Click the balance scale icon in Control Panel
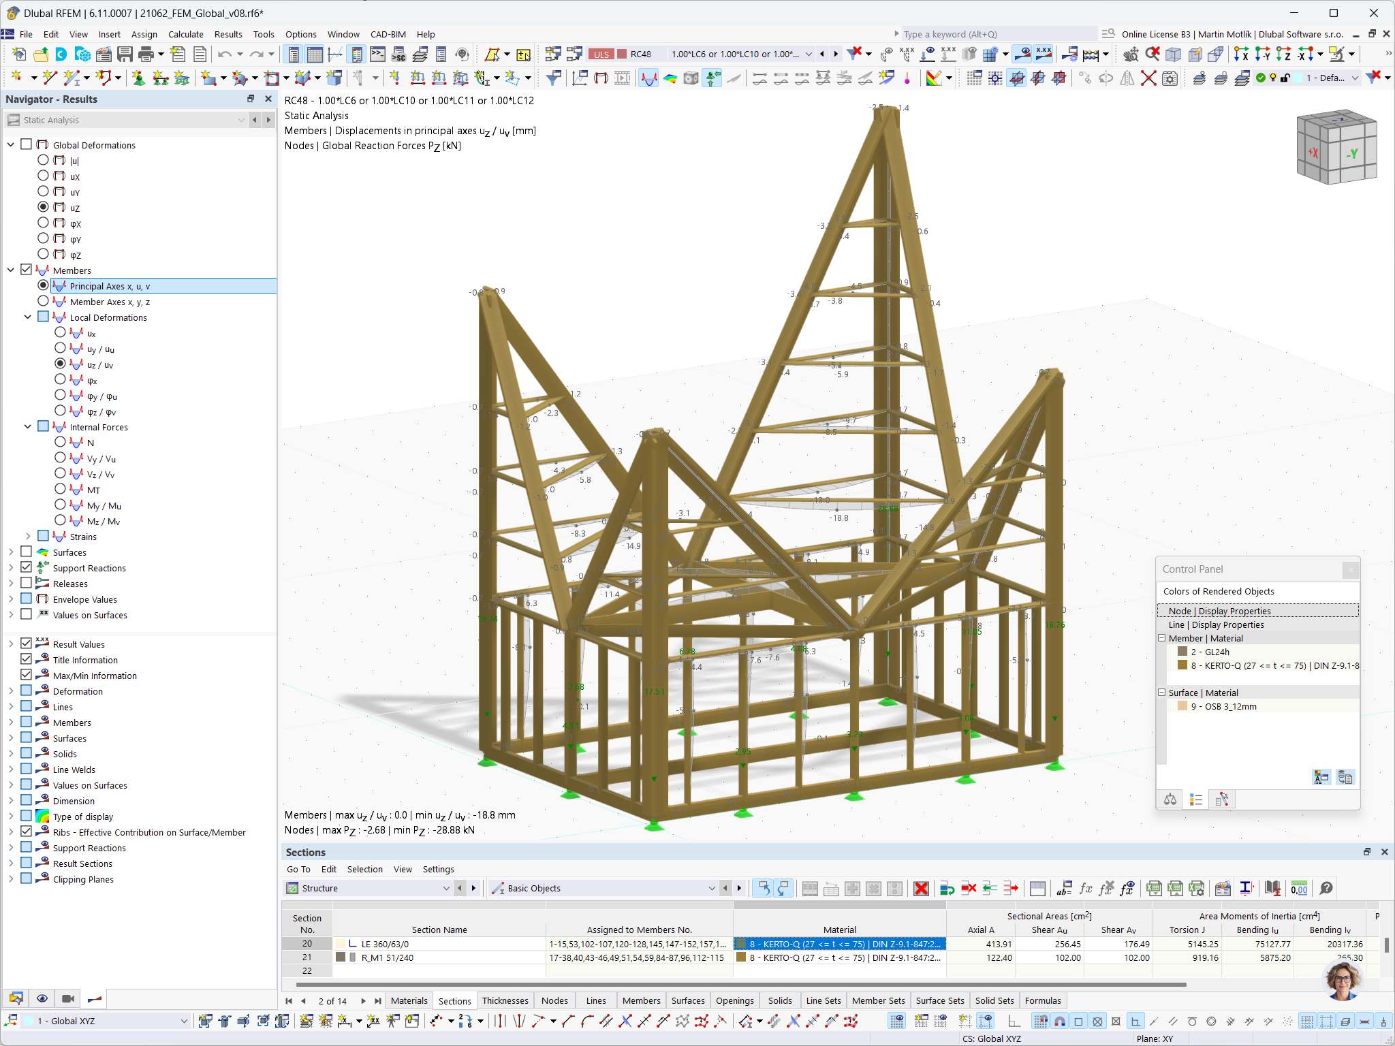Screen dimensions: 1395x1046 1170,799
